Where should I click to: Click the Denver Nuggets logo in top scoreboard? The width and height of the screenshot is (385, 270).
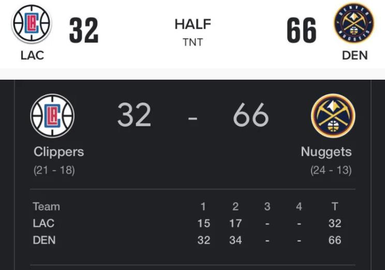354,23
